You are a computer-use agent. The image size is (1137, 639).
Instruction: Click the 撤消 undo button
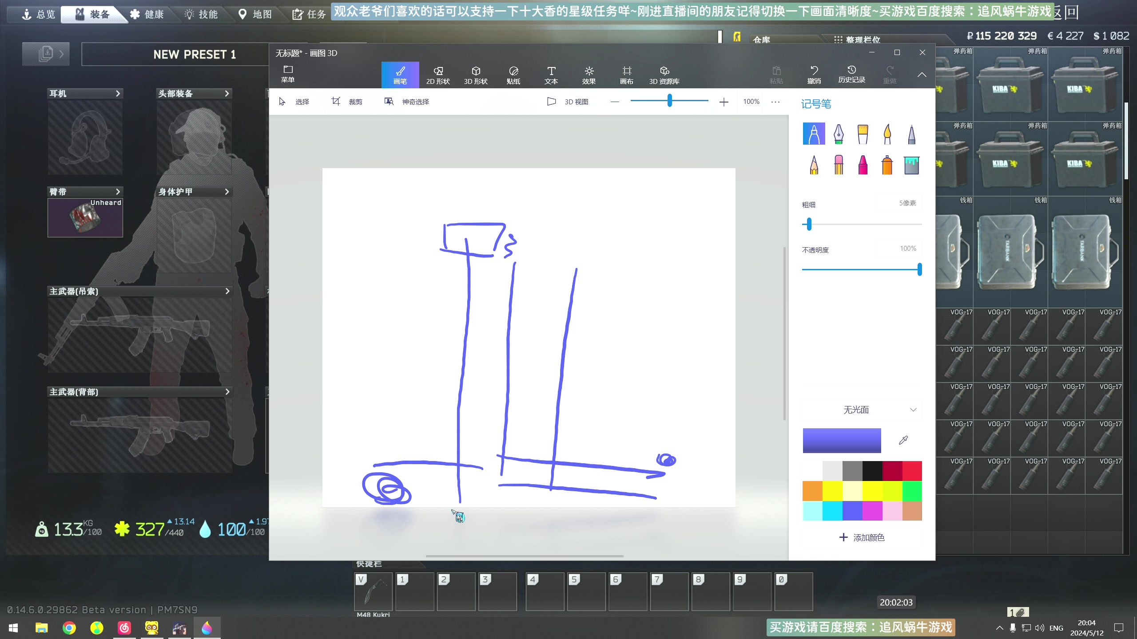(814, 75)
